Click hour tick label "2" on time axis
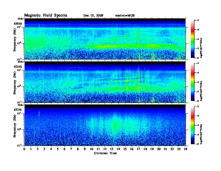 [x=38, y=149]
